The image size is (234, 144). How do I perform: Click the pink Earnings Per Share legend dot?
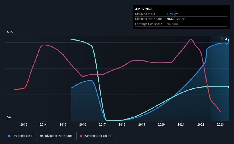(x=81, y=136)
